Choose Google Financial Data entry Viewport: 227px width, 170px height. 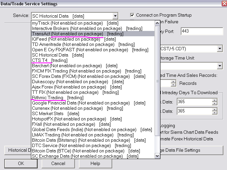(x=93, y=103)
